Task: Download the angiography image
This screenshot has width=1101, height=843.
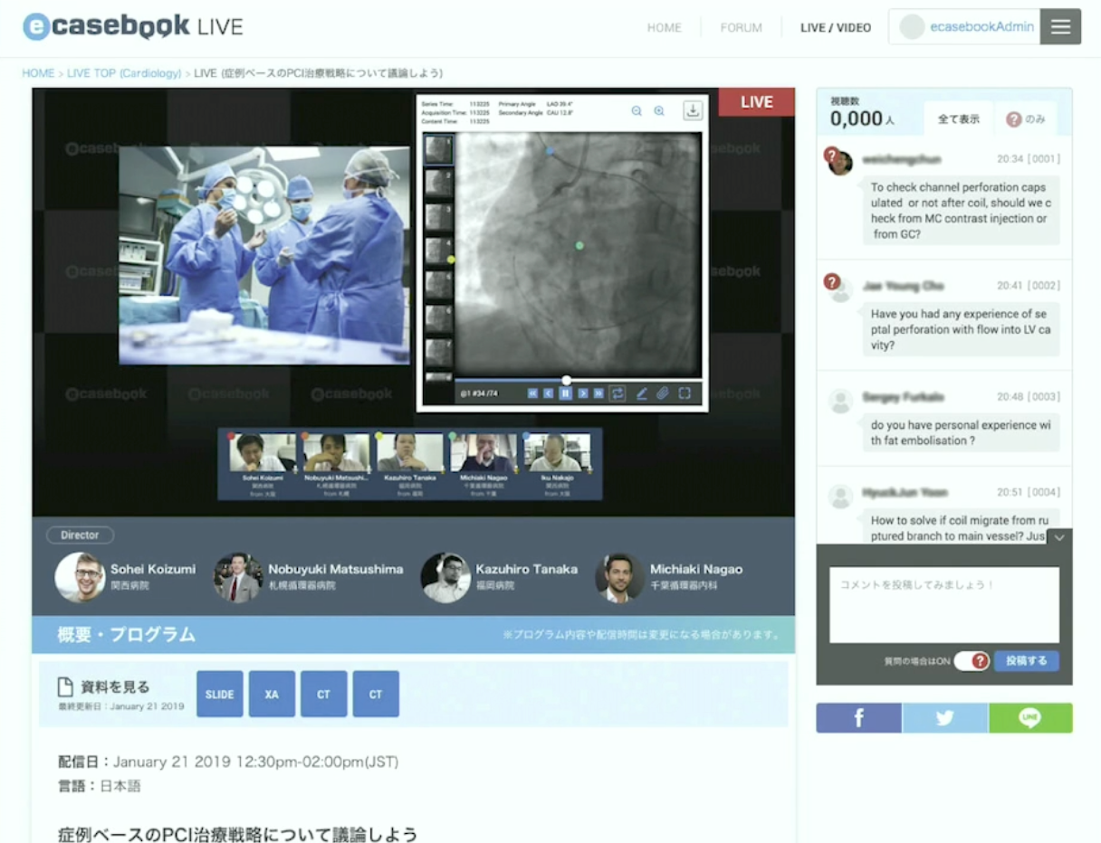Action: [x=692, y=110]
